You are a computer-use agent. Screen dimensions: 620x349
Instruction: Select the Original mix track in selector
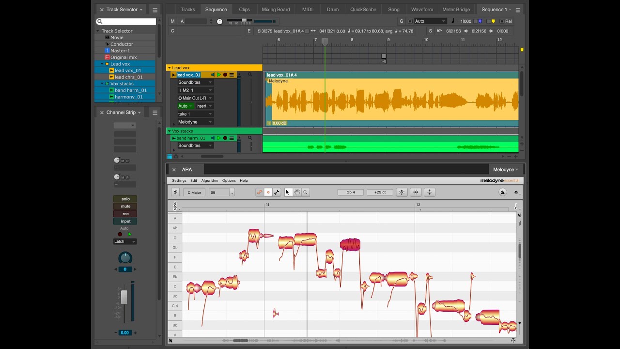[124, 57]
